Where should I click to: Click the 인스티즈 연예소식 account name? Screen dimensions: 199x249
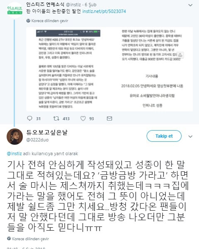tap(45, 5)
